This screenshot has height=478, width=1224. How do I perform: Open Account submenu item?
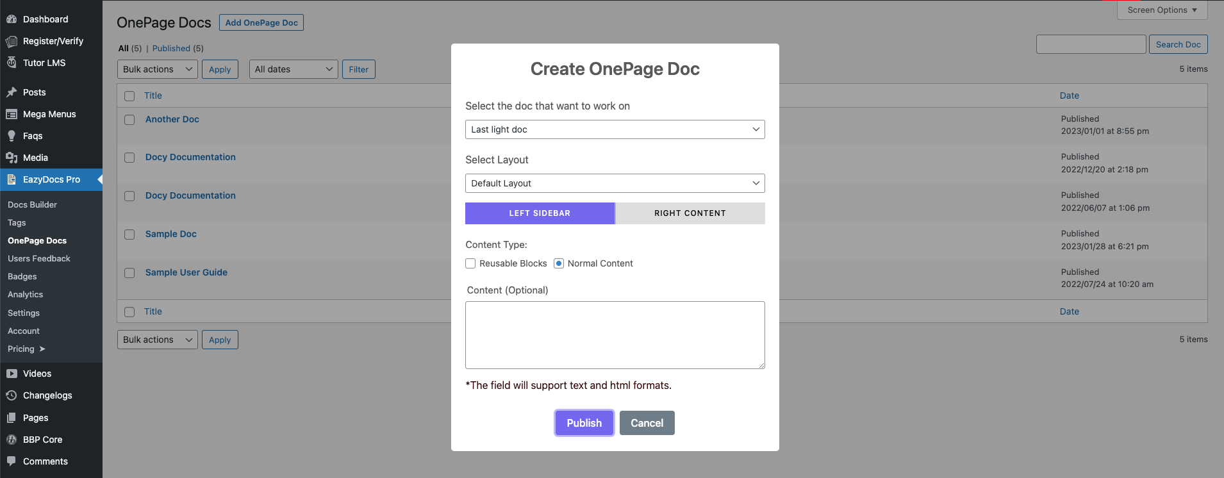(24, 331)
